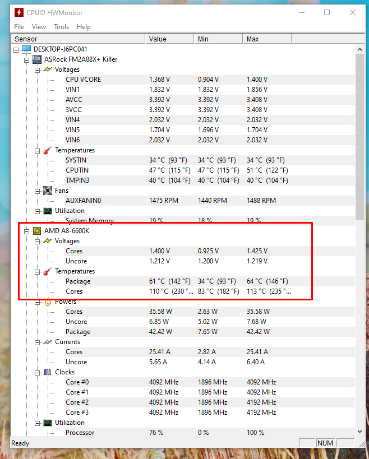The height and width of the screenshot is (459, 369).
Task: Click the 6.85 W uncore power value
Action: [x=159, y=322]
